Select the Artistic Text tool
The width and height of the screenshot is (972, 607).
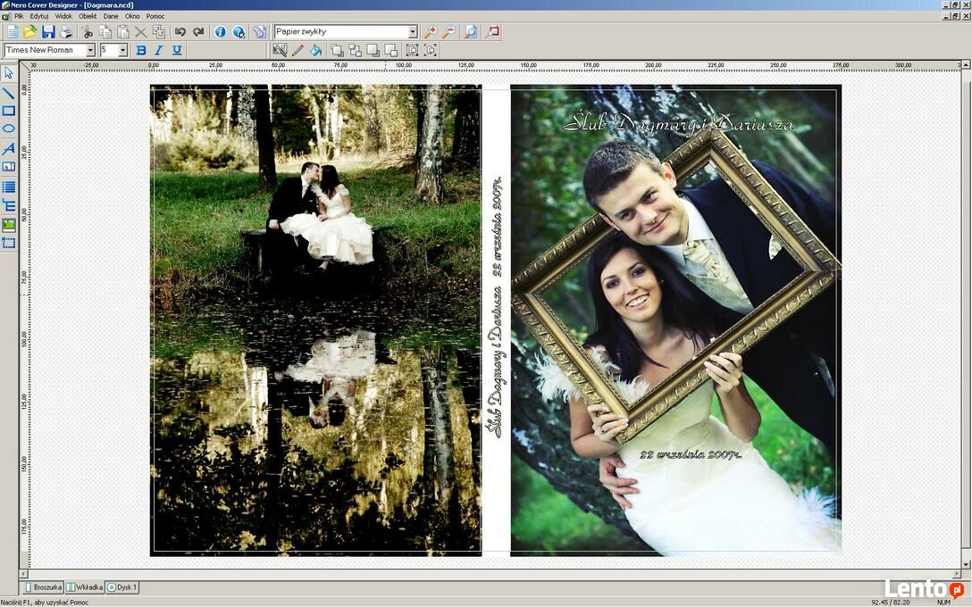[9, 148]
